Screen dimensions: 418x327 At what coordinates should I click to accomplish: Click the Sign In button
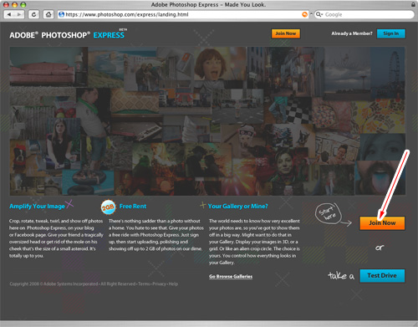(x=390, y=33)
